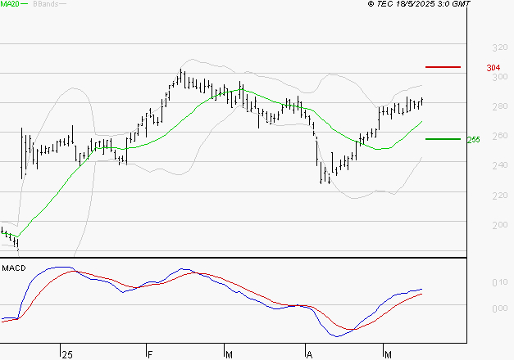Screen dimensions: 514x360
Task: Click the BBands legend label
Action: coord(45,3)
